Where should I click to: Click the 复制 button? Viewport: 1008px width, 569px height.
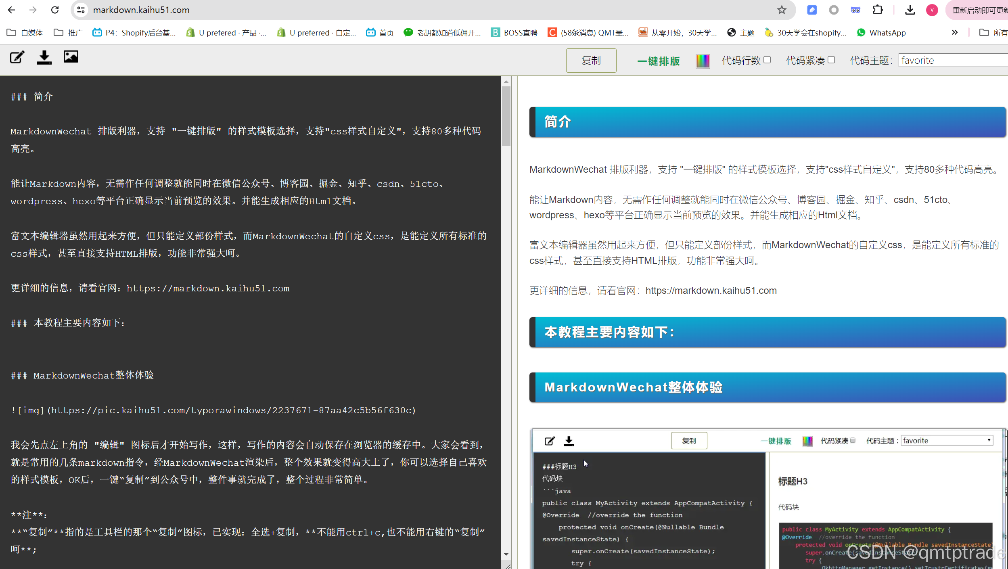pos(591,61)
